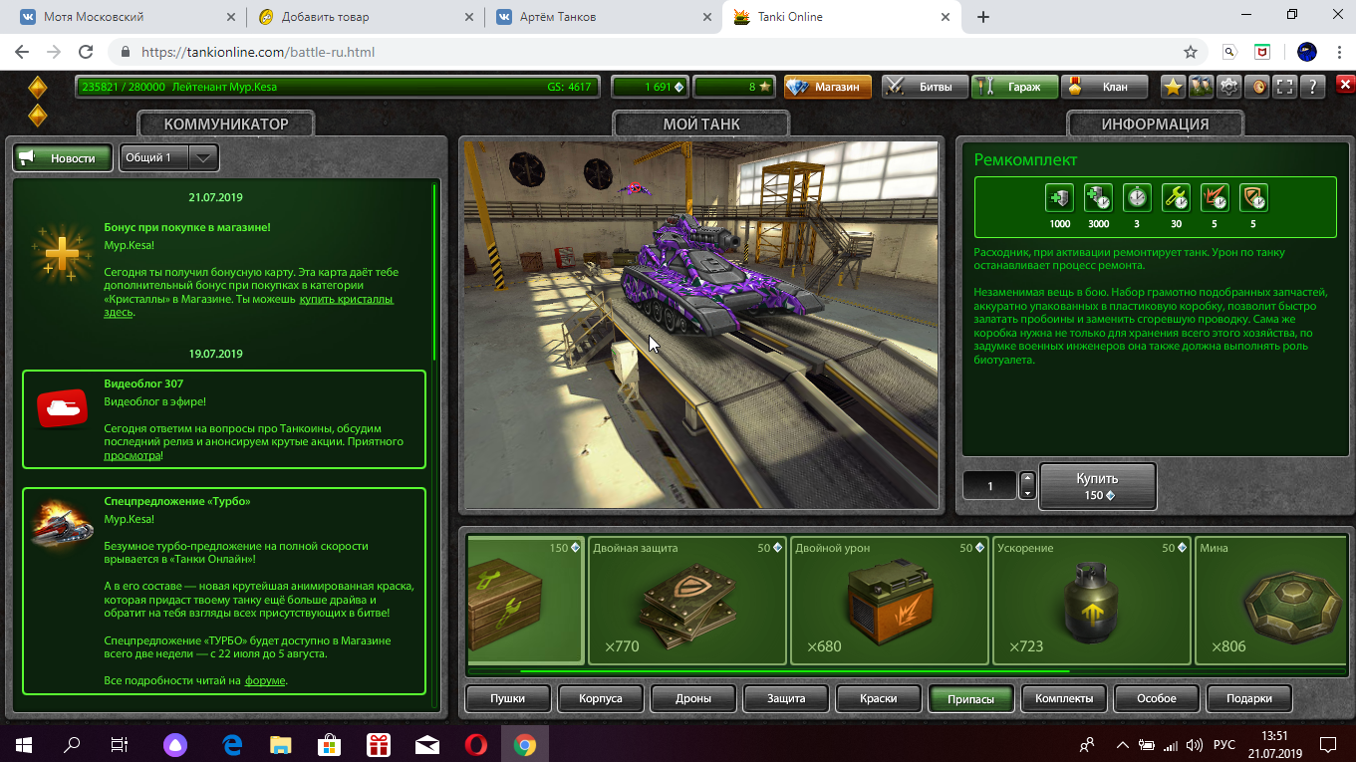Open the gold star premium icon
Viewport: 1356px width, 762px height.
click(1173, 87)
